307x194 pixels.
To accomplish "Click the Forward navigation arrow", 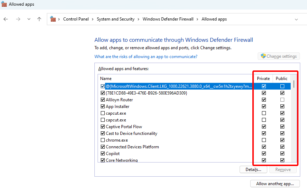I will tap(18, 19).
